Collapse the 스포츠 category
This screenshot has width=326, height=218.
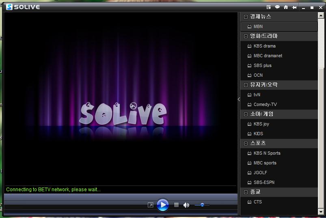[x=246, y=143]
